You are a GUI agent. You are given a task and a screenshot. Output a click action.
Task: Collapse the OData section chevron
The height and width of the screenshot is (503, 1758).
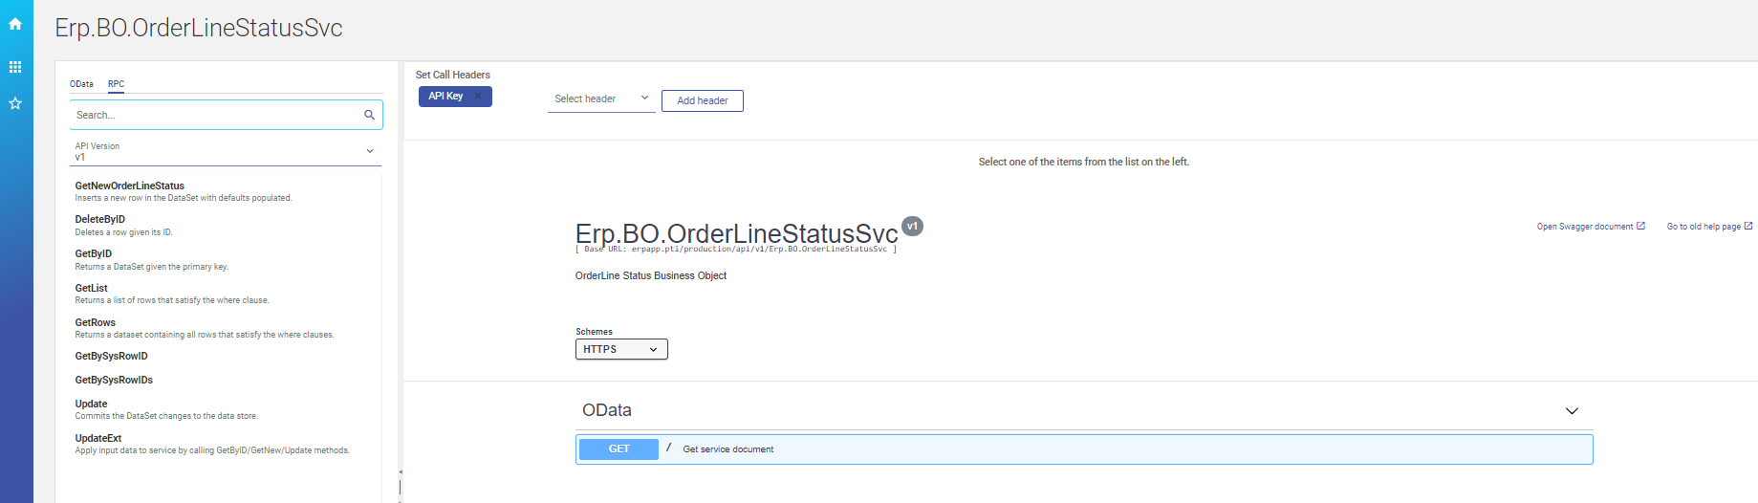(x=1572, y=411)
